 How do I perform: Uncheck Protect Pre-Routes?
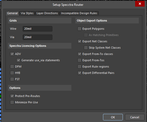click(12, 96)
